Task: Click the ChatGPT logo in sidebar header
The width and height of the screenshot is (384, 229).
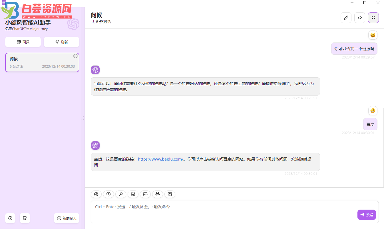Action: [x=73, y=24]
